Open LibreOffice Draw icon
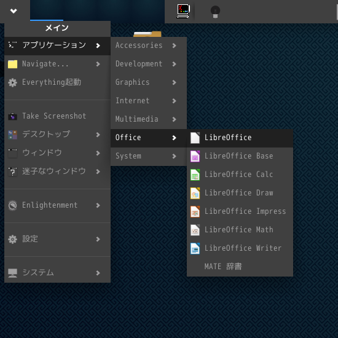338x338 pixels. (195, 193)
